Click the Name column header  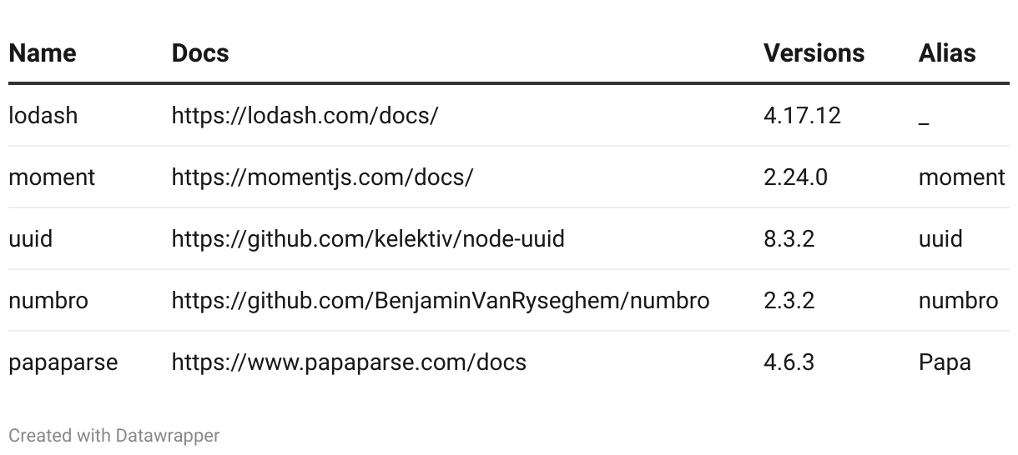pos(43,53)
